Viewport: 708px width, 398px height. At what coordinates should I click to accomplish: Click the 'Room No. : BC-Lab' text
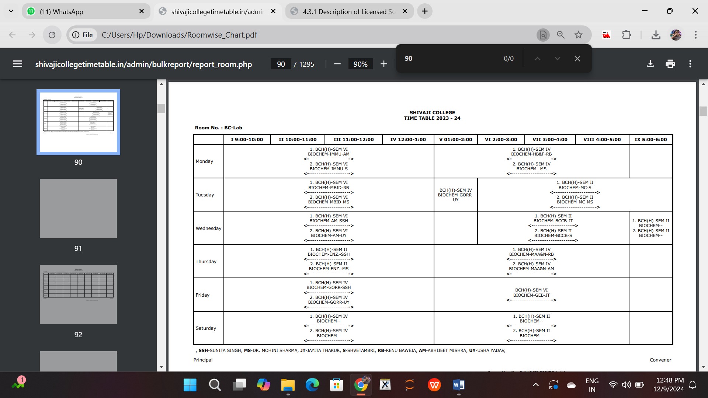click(219, 128)
